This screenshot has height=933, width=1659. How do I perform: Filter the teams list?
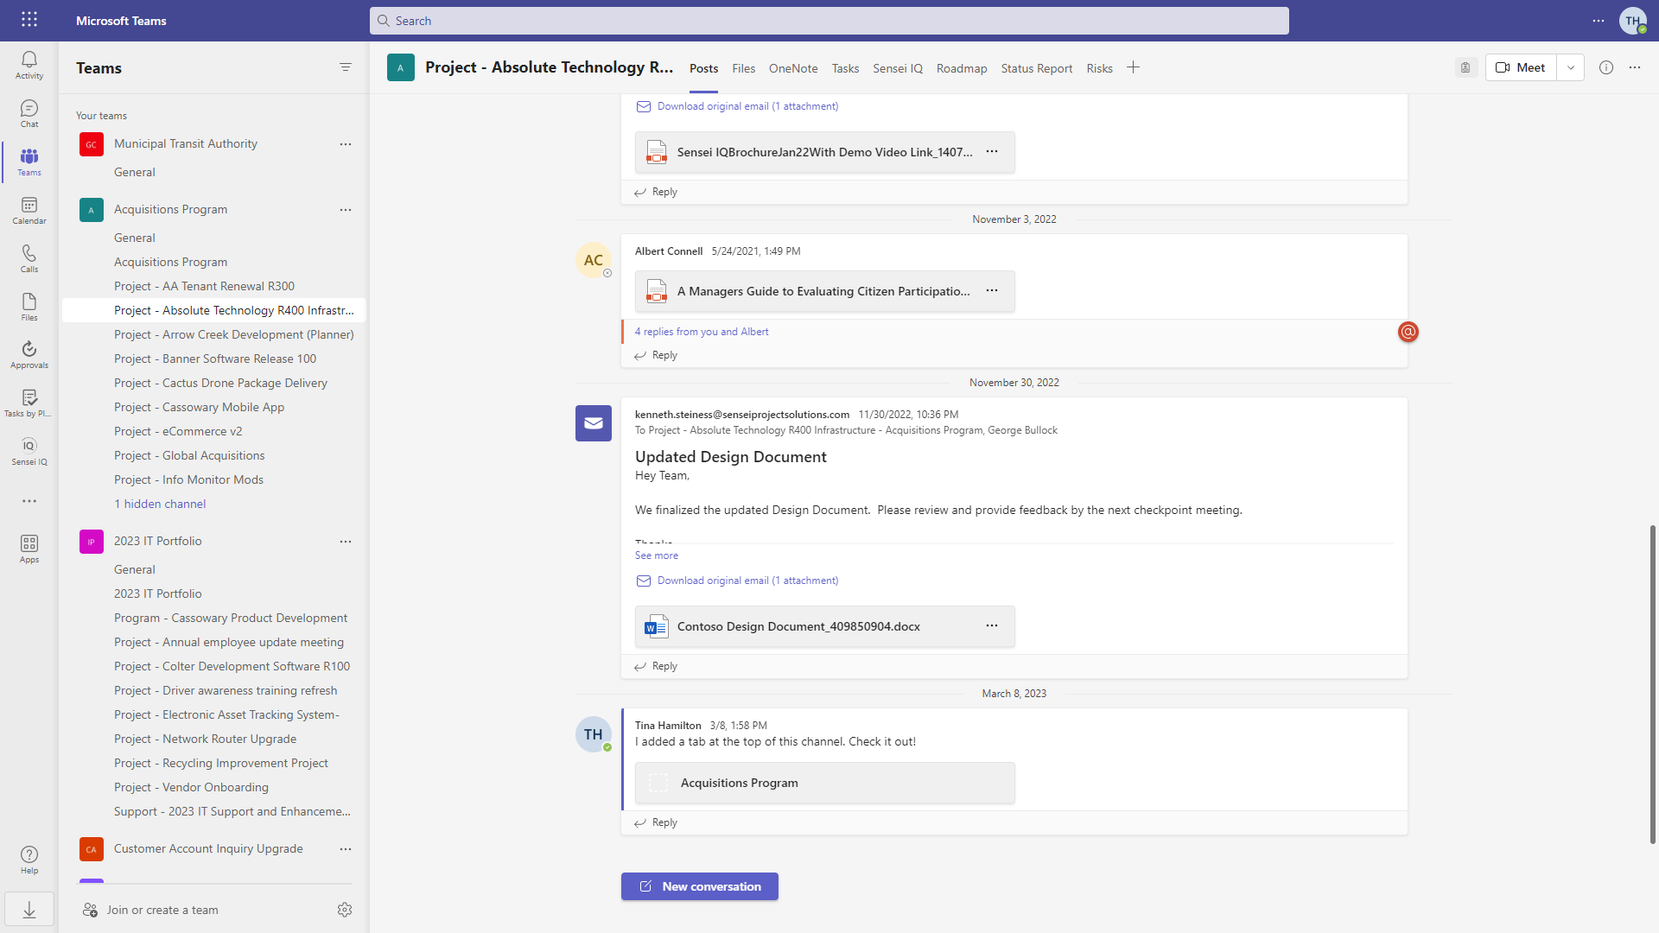tap(346, 67)
